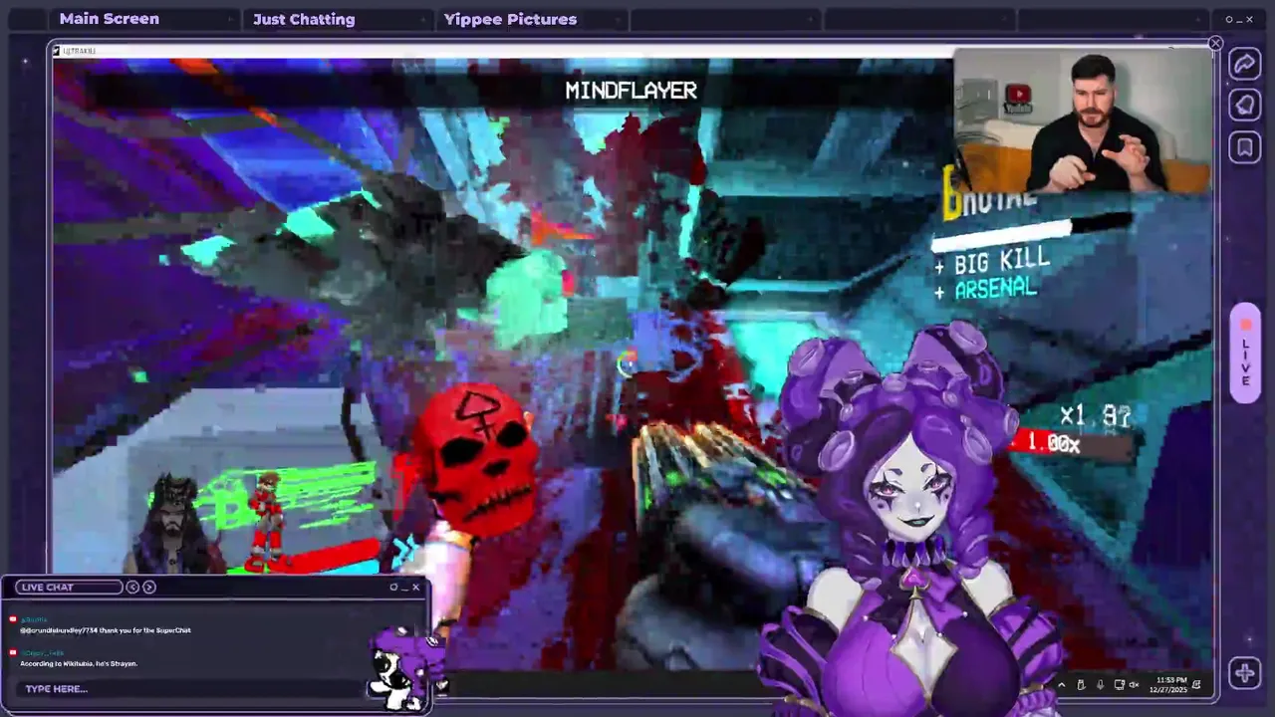Go to next chat with right arrow
The height and width of the screenshot is (717, 1275).
click(149, 587)
